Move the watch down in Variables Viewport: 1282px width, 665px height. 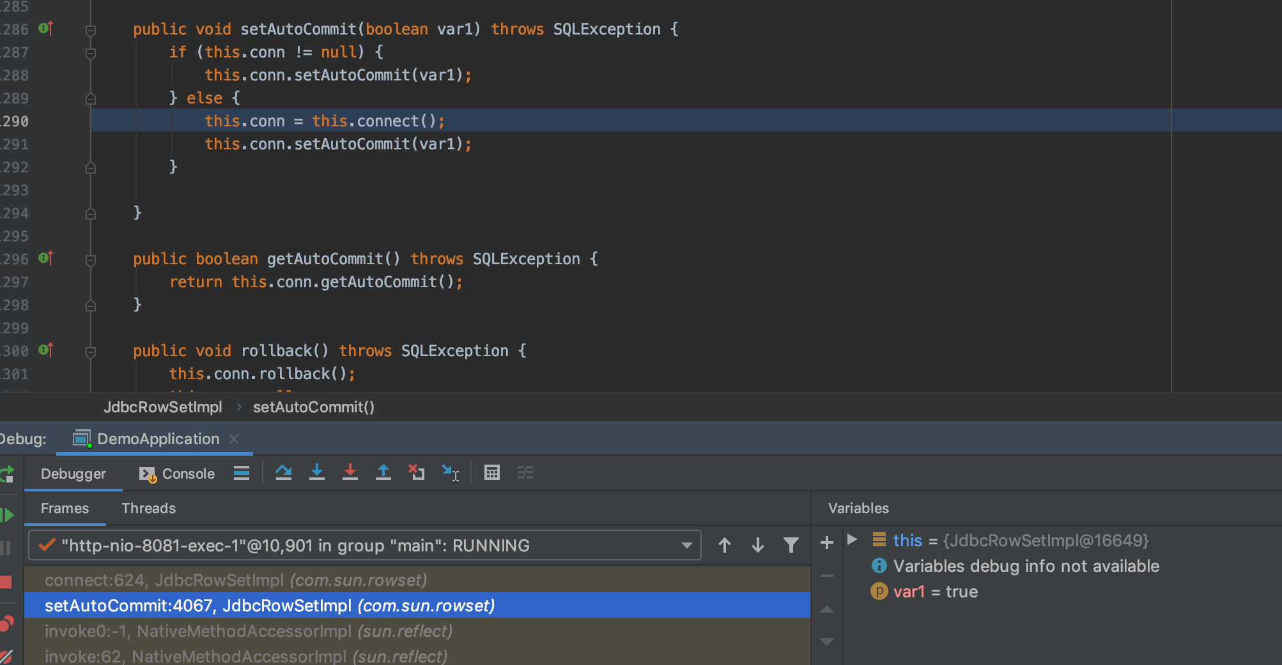point(827,641)
